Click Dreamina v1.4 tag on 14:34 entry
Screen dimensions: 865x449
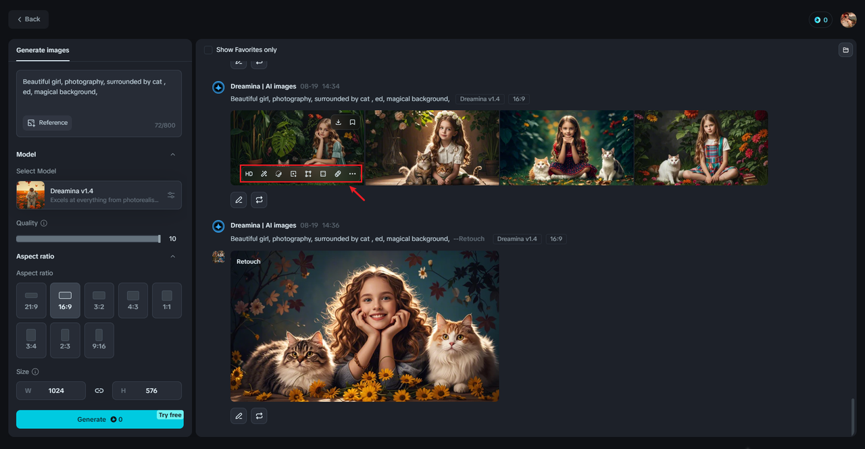480,99
